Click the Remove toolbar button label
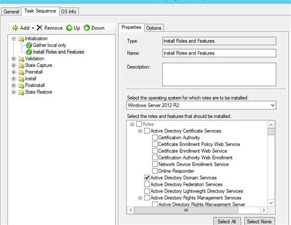The image size is (291, 225). point(53,28)
